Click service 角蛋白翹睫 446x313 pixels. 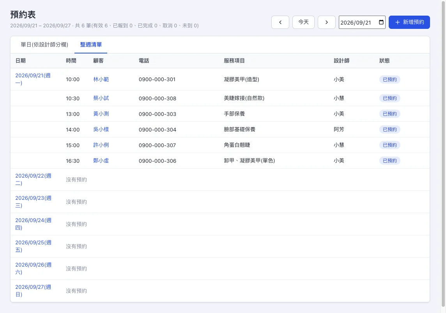(x=237, y=145)
